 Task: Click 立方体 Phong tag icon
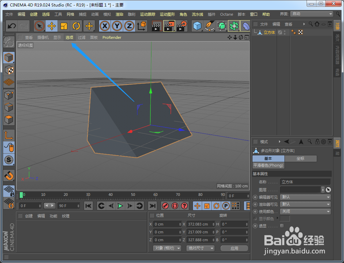pos(294,32)
